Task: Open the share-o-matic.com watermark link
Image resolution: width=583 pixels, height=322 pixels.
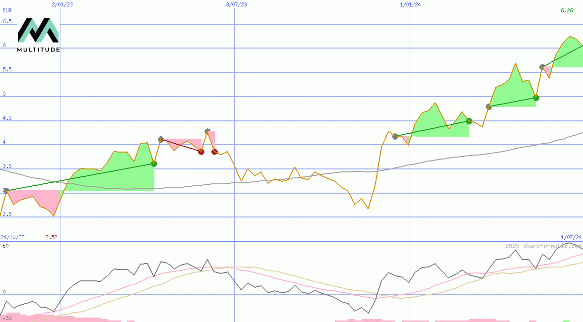Action: [543, 246]
